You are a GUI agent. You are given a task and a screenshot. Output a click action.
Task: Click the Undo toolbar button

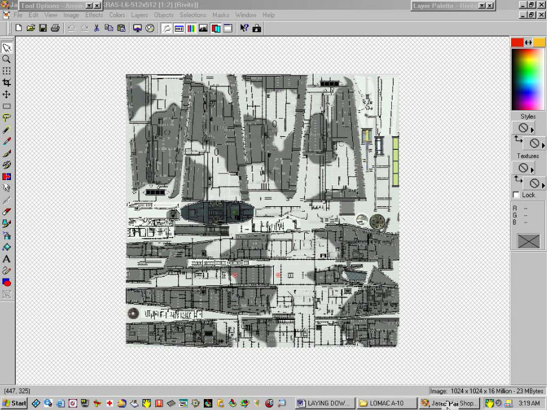click(72, 28)
